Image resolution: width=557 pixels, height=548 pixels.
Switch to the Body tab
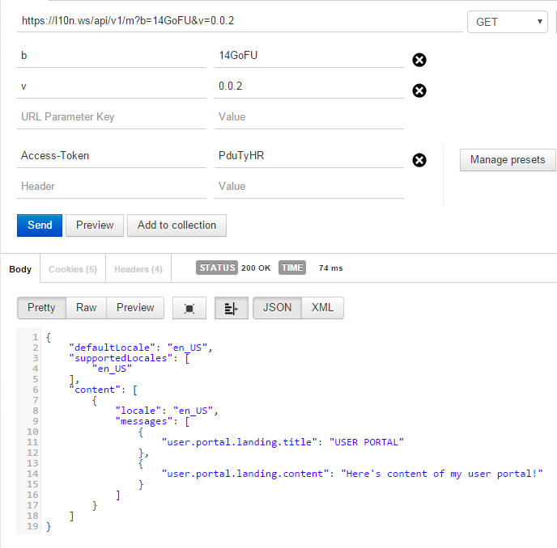(20, 269)
